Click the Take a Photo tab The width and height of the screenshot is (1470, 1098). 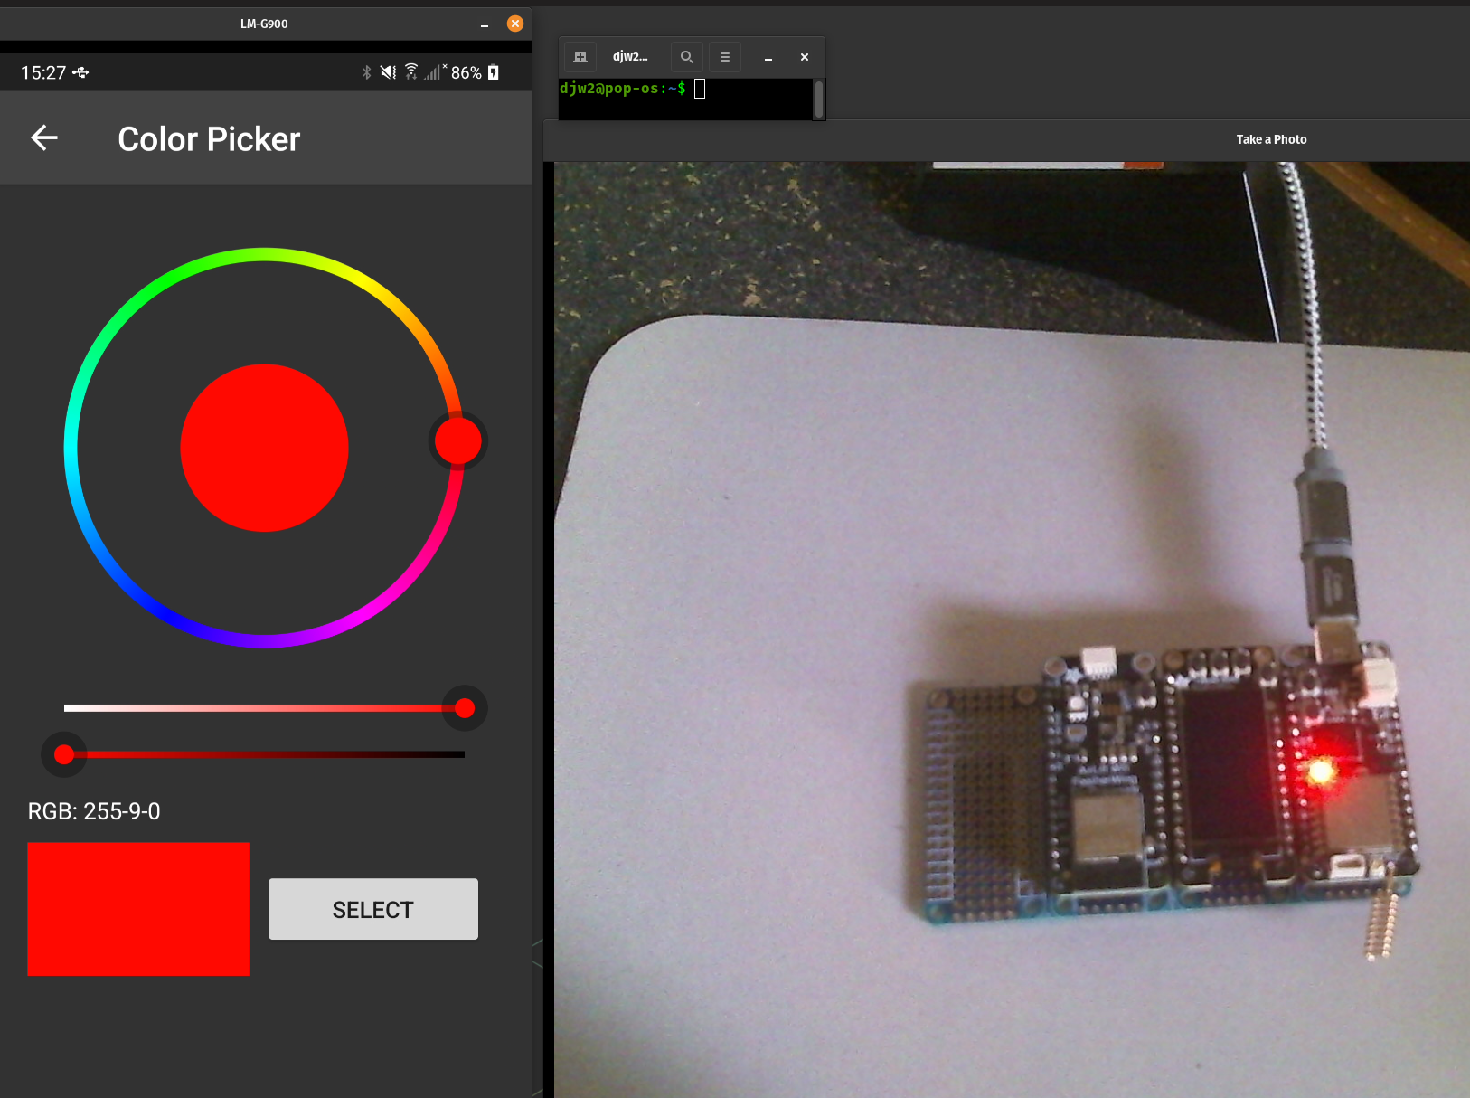1271,139
